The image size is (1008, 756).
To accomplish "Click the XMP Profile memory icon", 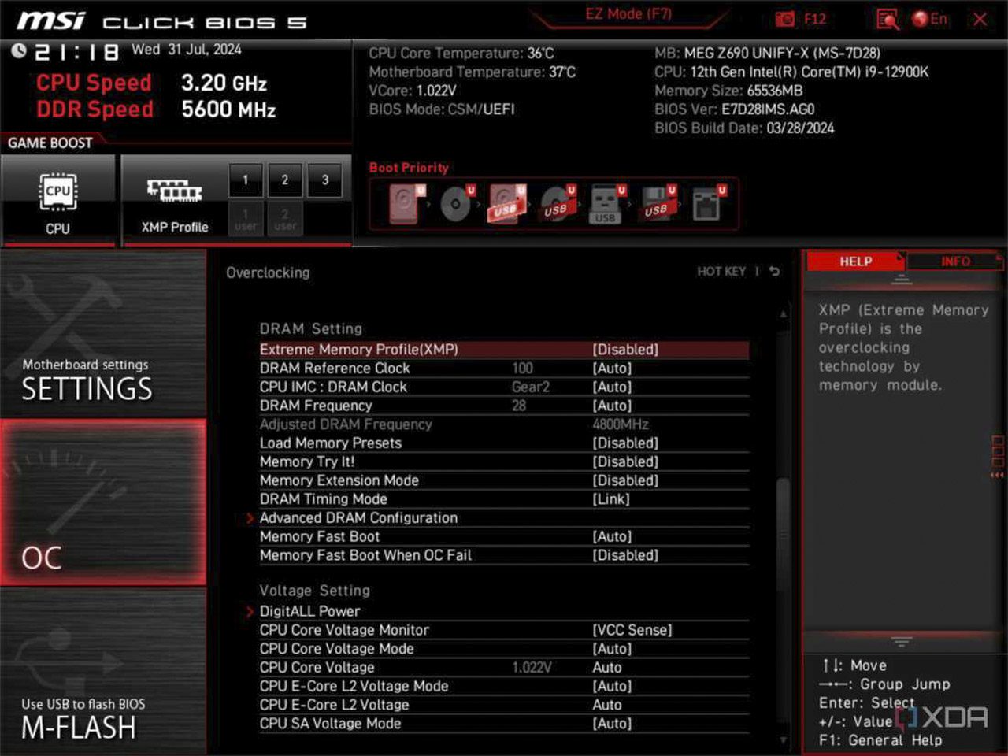I will coord(174,193).
